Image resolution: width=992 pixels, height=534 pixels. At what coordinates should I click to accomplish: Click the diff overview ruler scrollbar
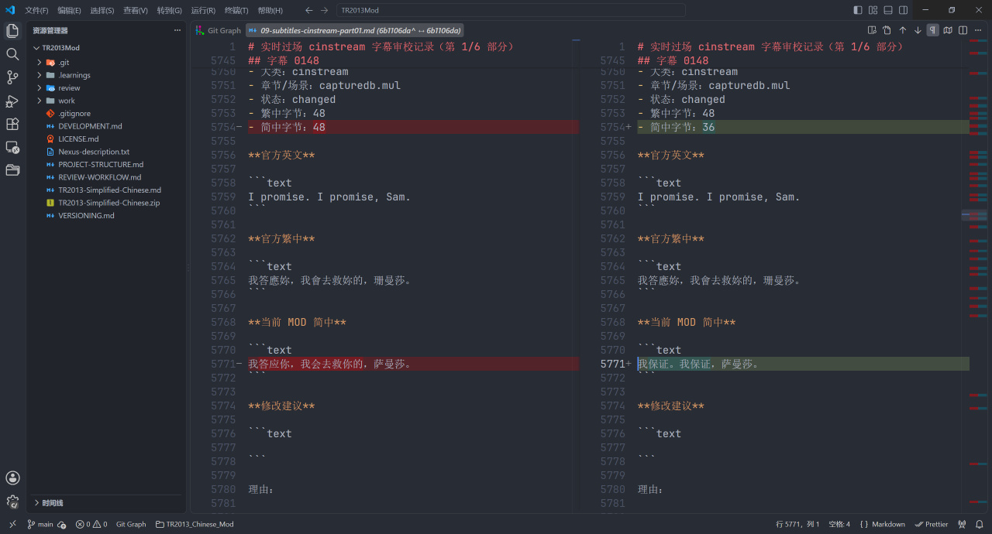977,276
